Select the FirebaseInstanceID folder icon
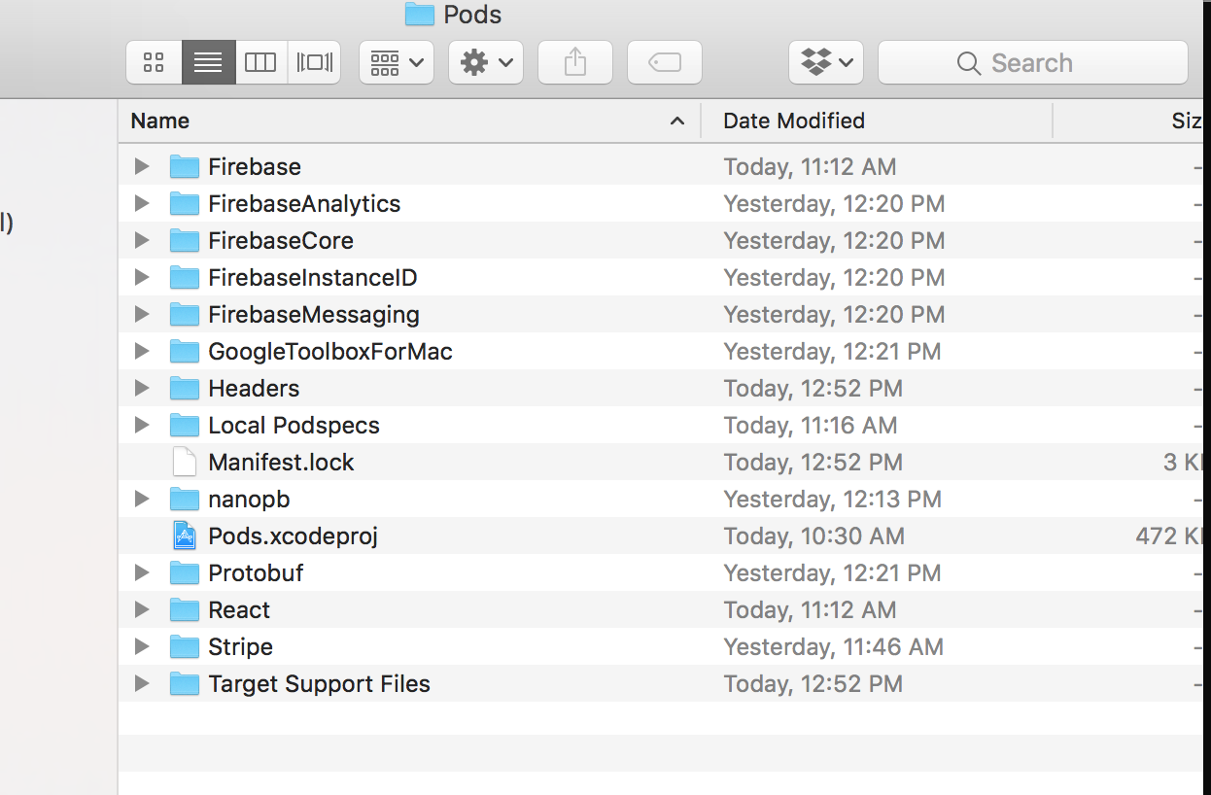Image resolution: width=1211 pixels, height=795 pixels. pyautogui.click(x=184, y=277)
